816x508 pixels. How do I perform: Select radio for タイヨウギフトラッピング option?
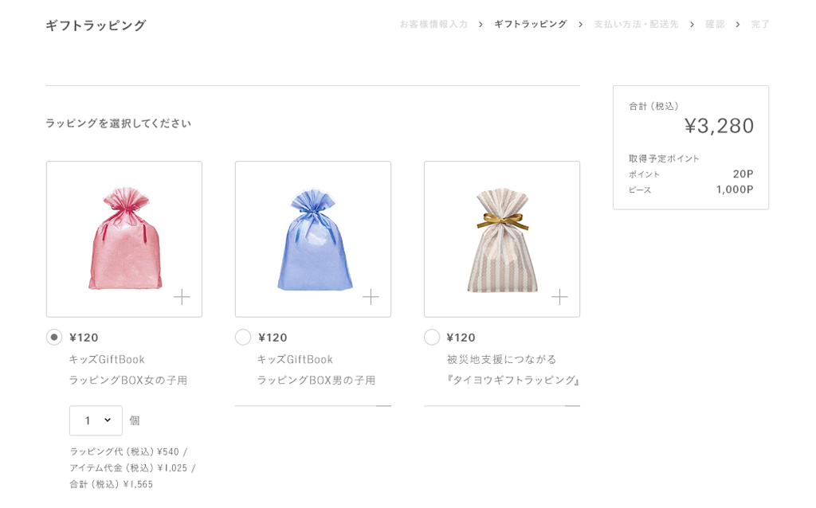tap(432, 337)
